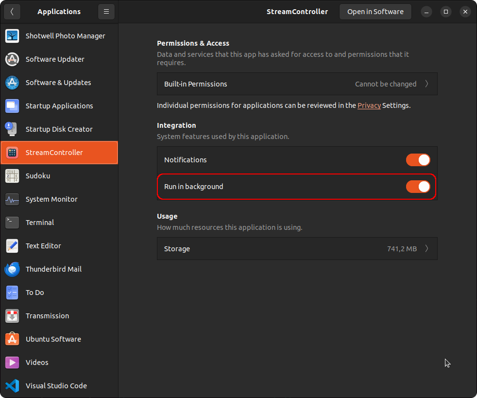Click the Software Updater icon

pyautogui.click(x=12, y=59)
